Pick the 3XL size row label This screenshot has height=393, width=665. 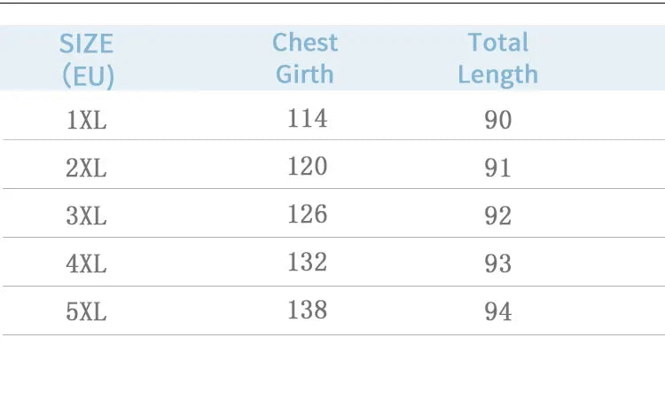[x=87, y=216]
